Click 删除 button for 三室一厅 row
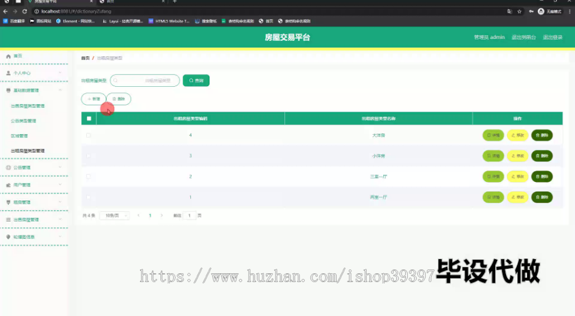Viewport: 575px width, 316px height. tap(542, 176)
